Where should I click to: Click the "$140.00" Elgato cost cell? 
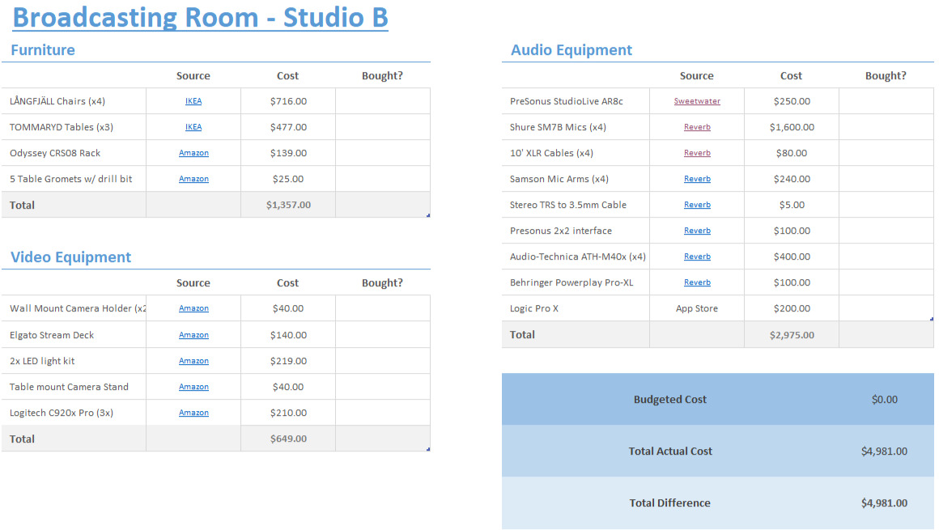click(x=288, y=335)
